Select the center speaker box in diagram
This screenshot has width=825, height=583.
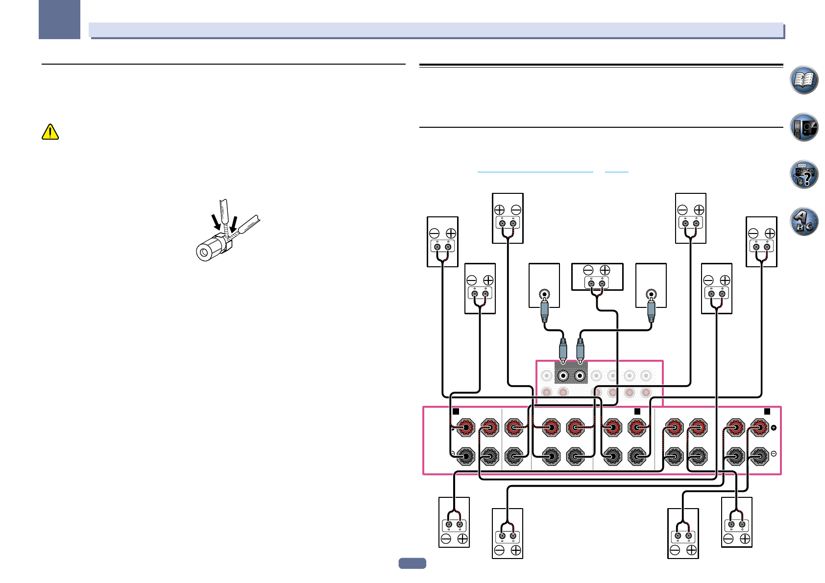pos(597,277)
